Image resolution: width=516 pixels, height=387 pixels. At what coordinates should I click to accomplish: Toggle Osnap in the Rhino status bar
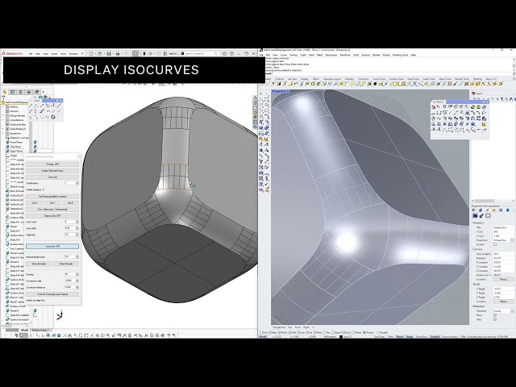coord(410,337)
